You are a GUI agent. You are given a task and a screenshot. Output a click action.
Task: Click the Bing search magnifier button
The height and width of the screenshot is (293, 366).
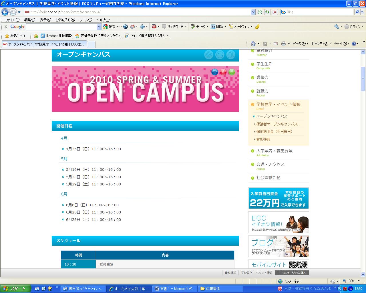point(357,12)
